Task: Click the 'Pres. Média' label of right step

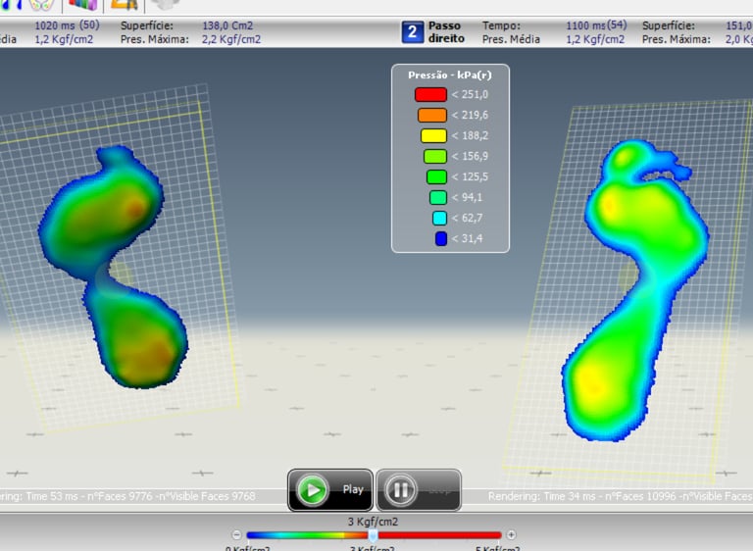Action: click(511, 39)
